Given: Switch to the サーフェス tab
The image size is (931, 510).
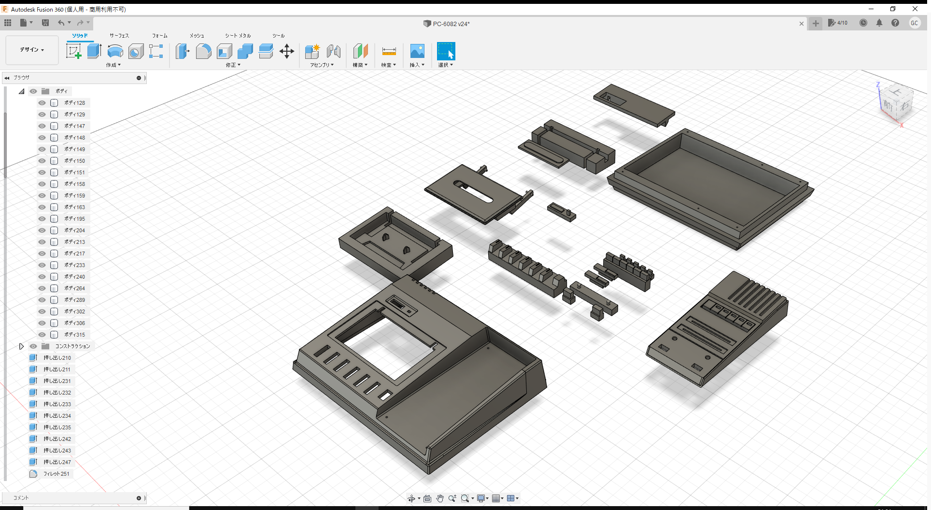Looking at the screenshot, I should click(119, 35).
